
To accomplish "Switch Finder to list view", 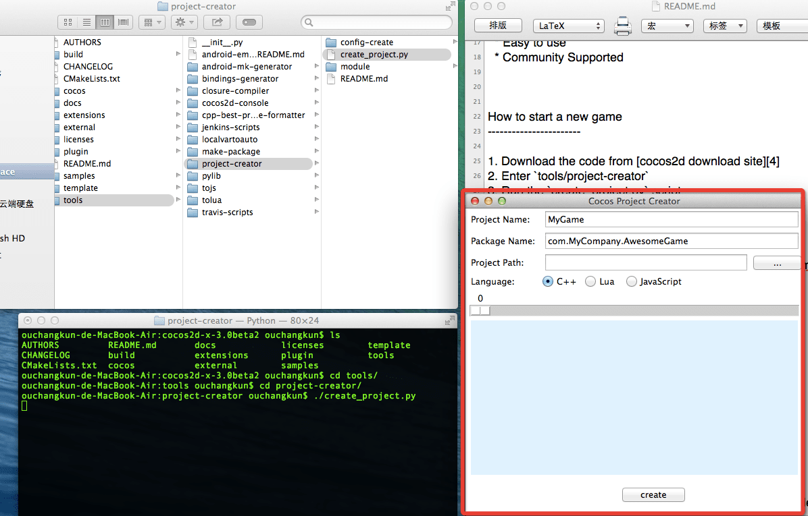I will coord(86,22).
